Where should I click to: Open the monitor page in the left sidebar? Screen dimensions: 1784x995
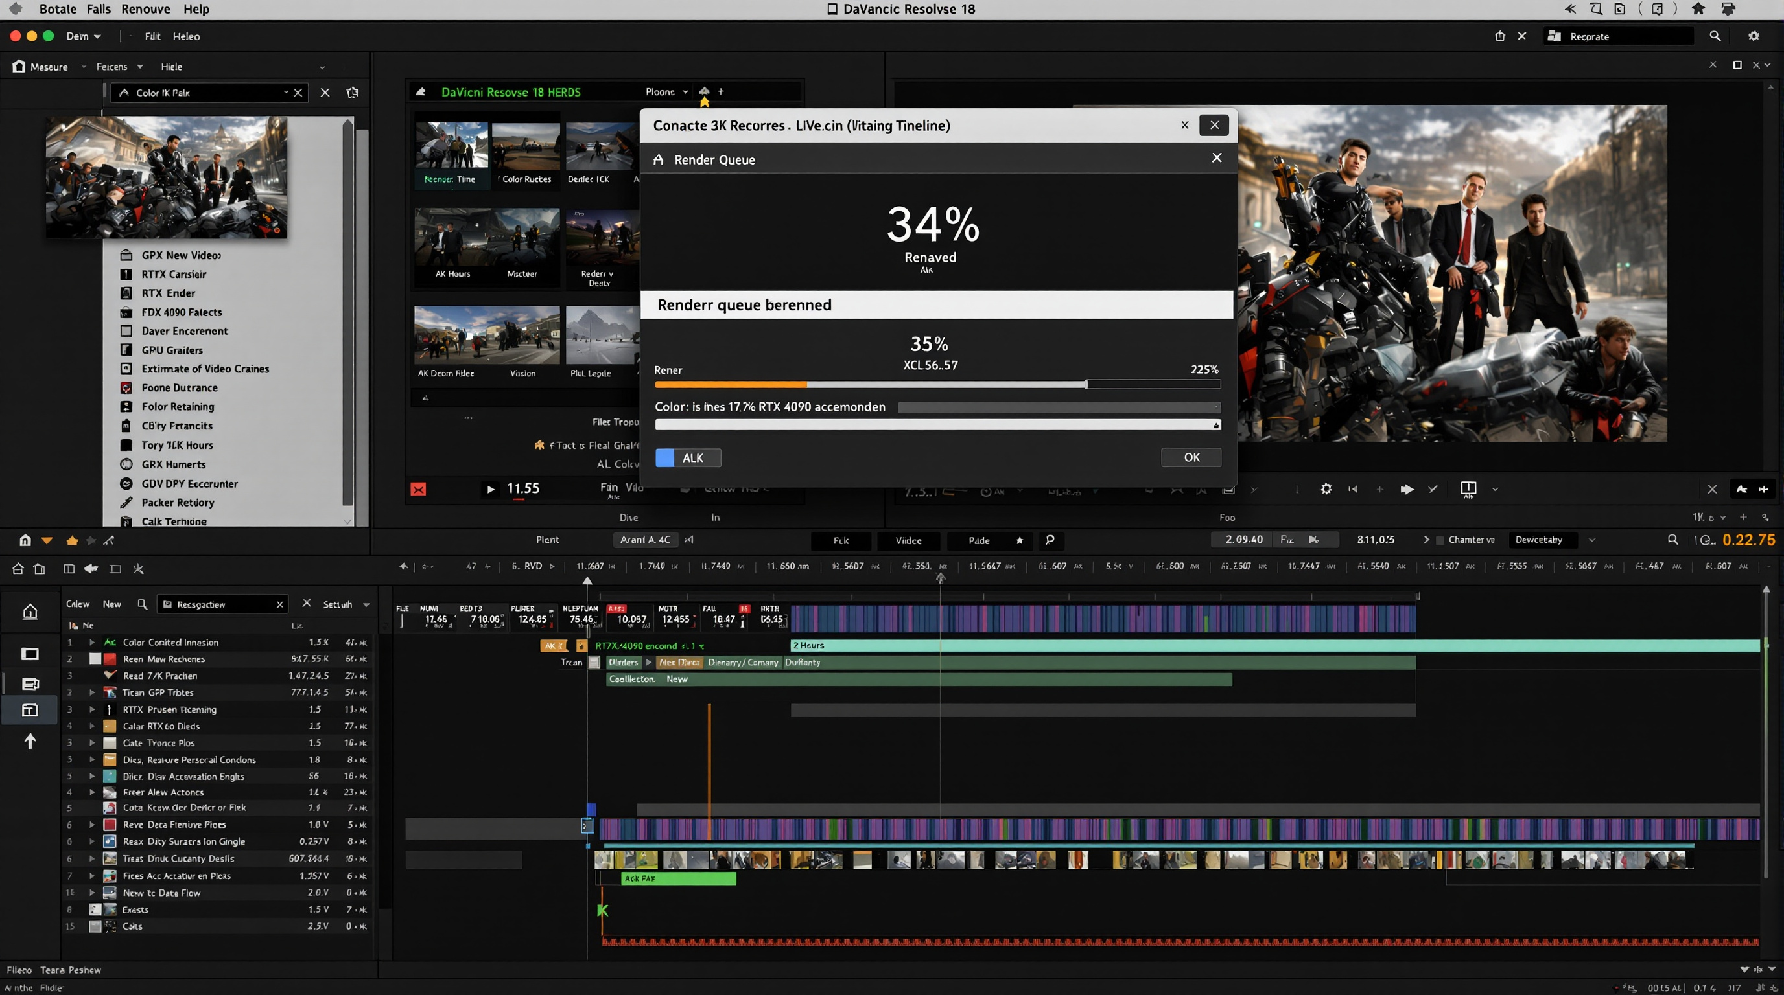pyautogui.click(x=30, y=654)
